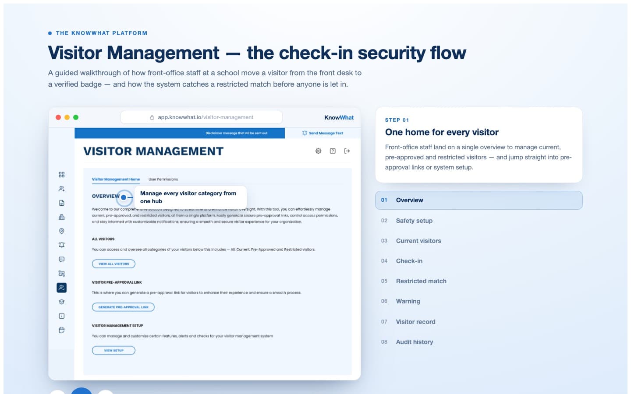Click the help question mark icon

tap(333, 151)
